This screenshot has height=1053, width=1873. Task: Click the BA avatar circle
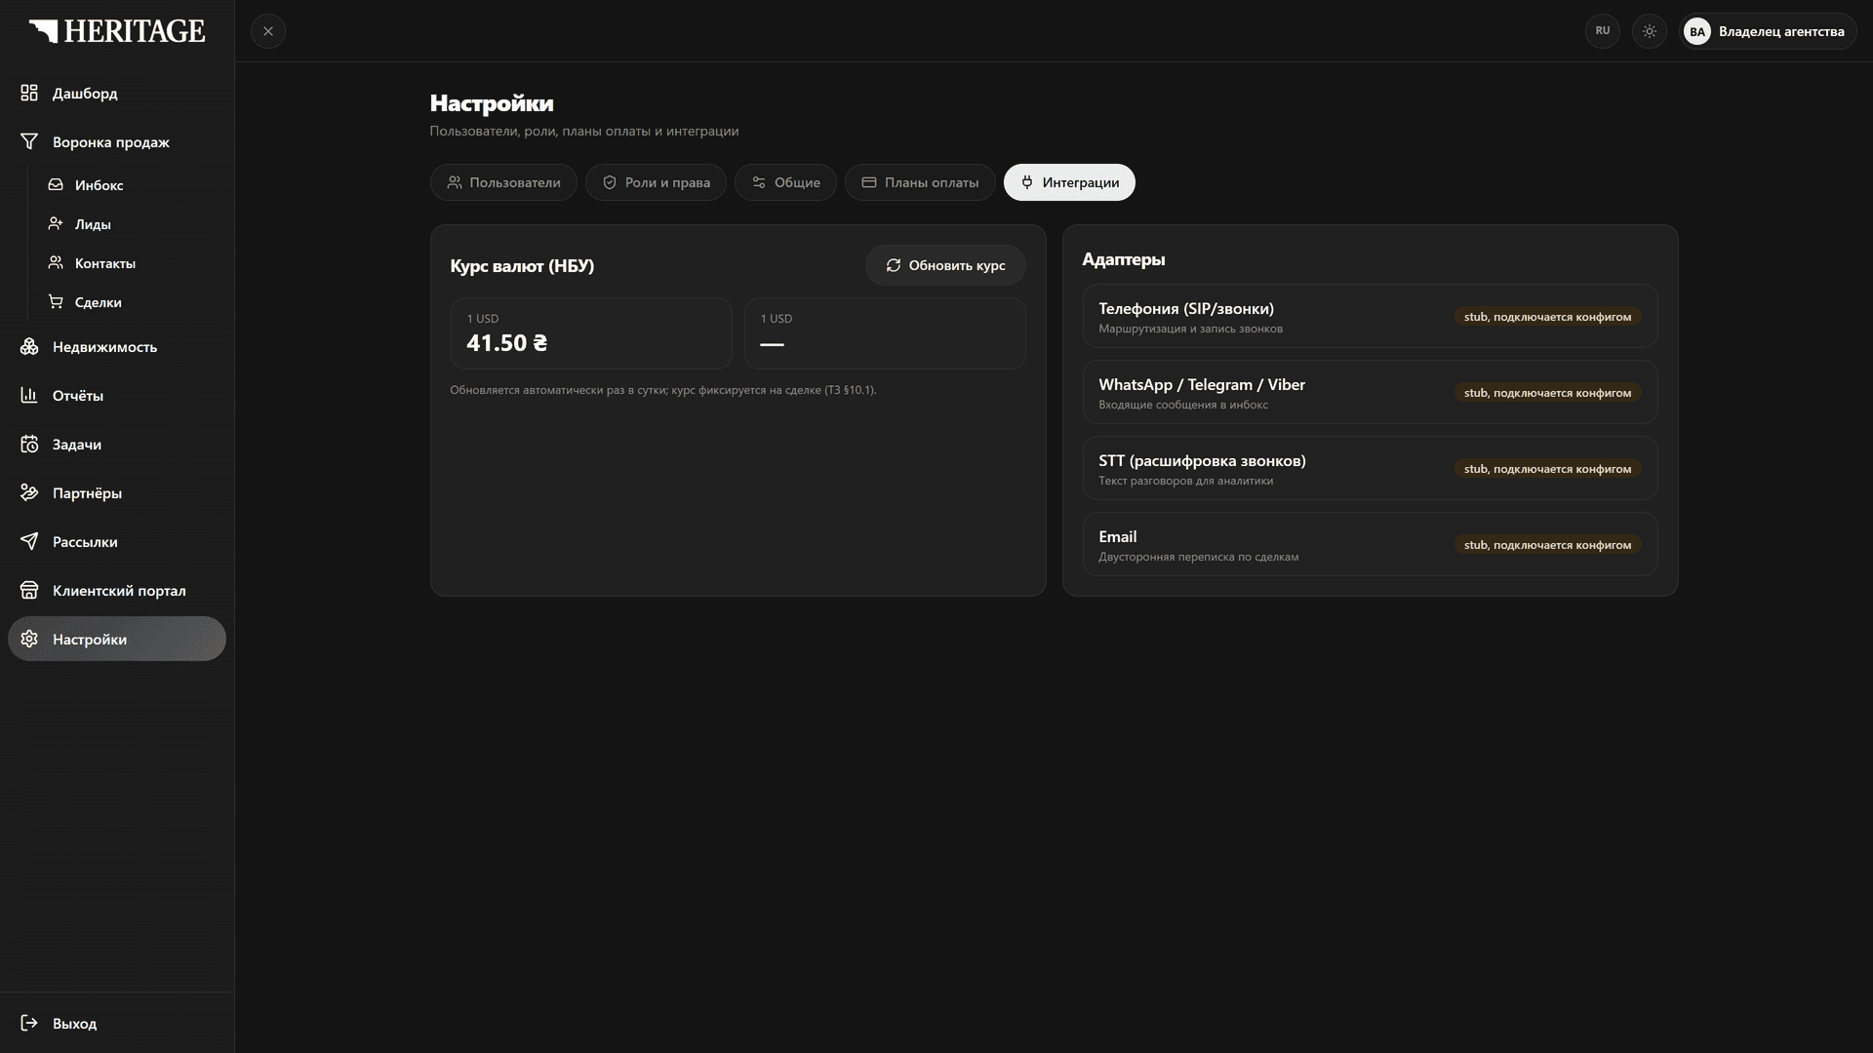1697,31
